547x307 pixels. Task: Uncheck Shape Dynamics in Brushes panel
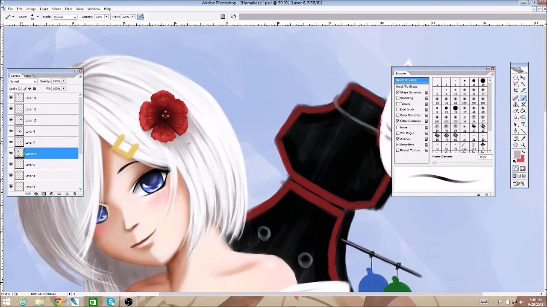(x=398, y=92)
